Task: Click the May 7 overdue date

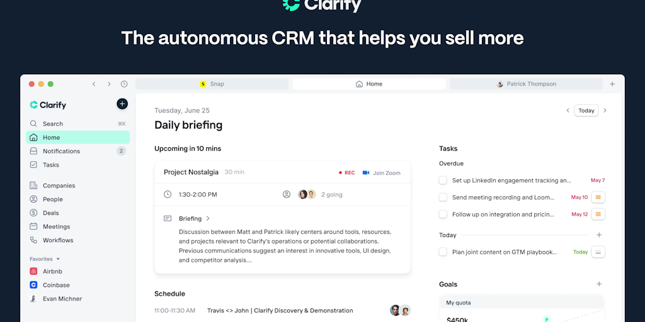Action: [598, 180]
